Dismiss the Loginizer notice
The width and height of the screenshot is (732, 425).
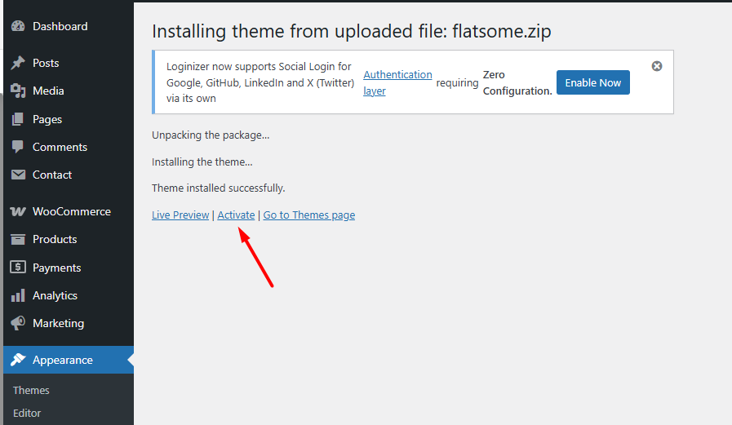pyautogui.click(x=657, y=66)
